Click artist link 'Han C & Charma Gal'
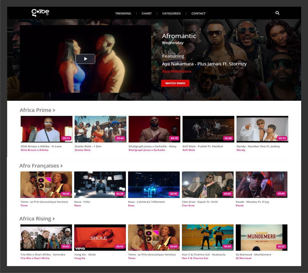Screen dimensions: 308x273 pyautogui.click(x=195, y=258)
